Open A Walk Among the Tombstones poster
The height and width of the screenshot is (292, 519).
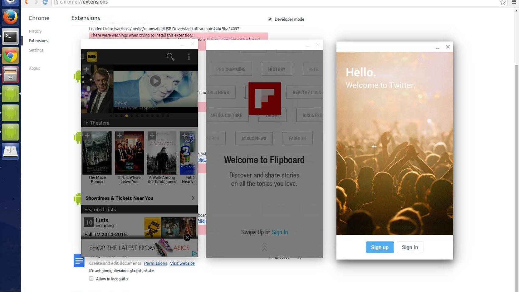(162, 153)
